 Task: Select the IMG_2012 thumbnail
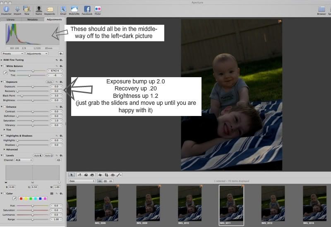point(273,203)
